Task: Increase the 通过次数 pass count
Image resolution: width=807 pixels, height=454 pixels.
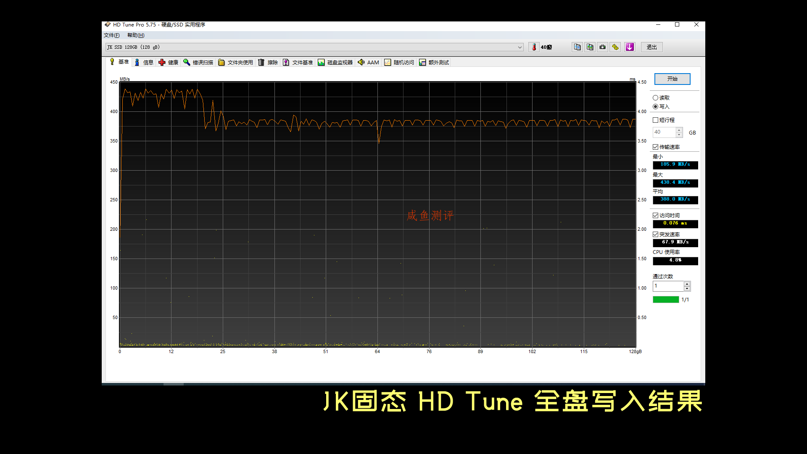Action: pos(687,284)
